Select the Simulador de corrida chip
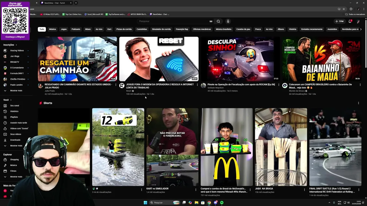367x206 pixels. (161, 29)
